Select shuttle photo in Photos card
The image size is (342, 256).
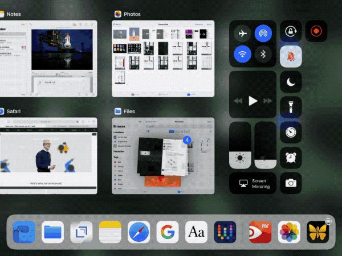click(135, 34)
